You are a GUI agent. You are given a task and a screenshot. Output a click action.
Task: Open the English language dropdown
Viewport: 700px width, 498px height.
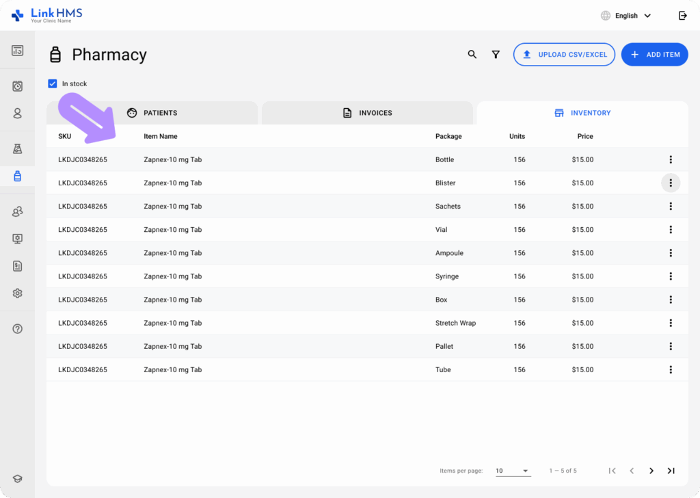pos(626,16)
